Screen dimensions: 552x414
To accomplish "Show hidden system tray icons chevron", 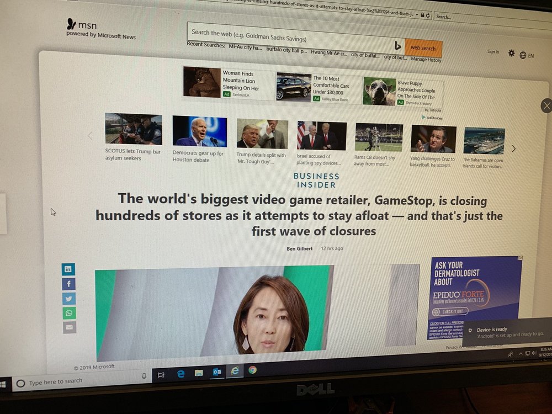I will click(x=520, y=353).
